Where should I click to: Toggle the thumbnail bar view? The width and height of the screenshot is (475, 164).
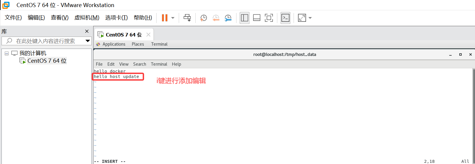[x=257, y=18]
